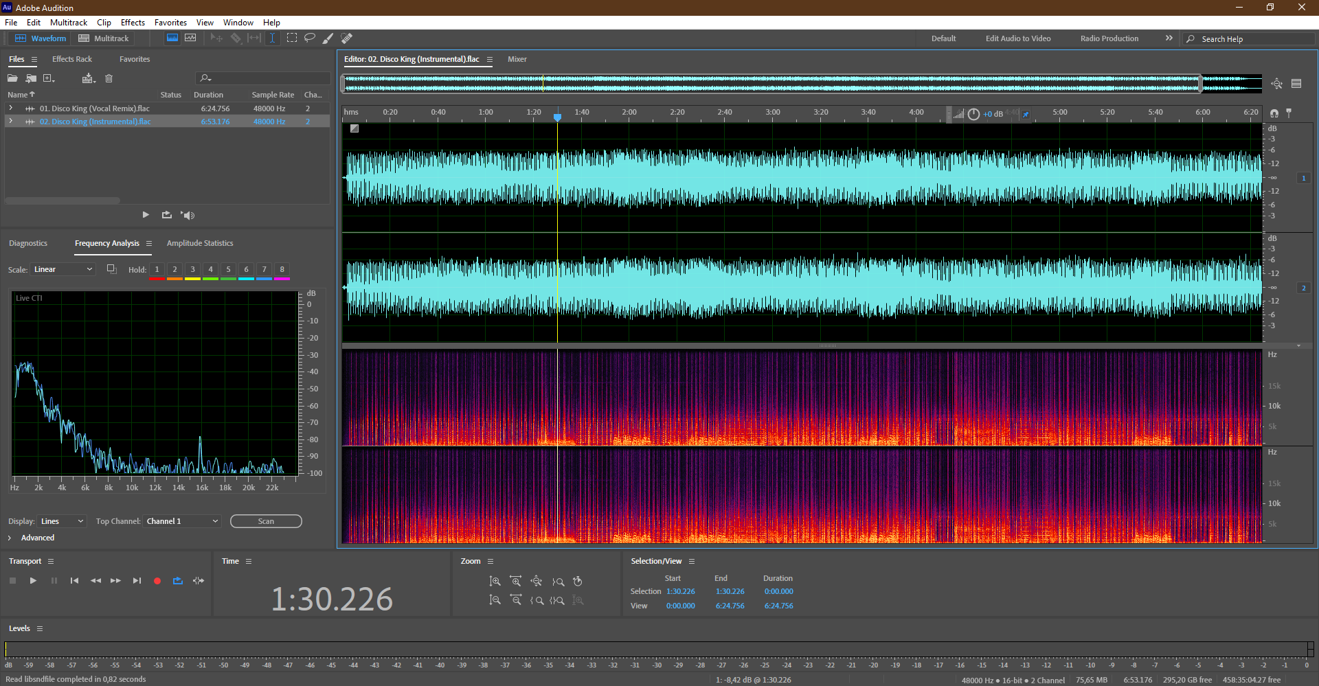
Task: Toggle Files panel loop playback icon
Action: click(x=167, y=215)
